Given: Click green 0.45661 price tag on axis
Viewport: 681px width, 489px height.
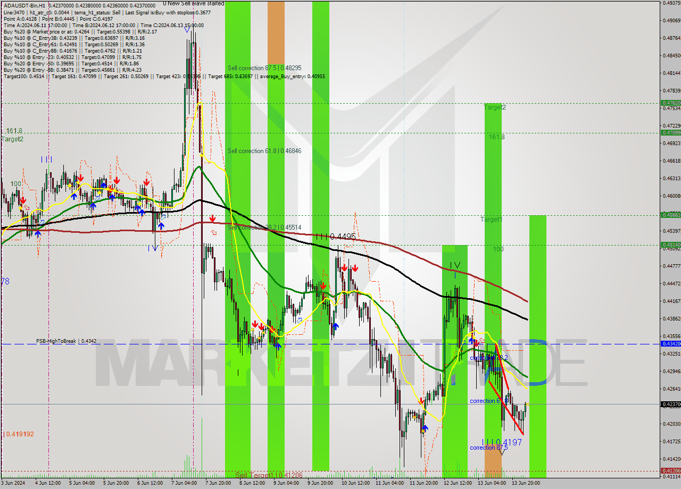Looking at the screenshot, I should [x=670, y=215].
